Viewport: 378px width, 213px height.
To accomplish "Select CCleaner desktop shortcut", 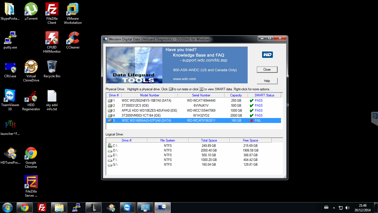I will pyautogui.click(x=73, y=40).
